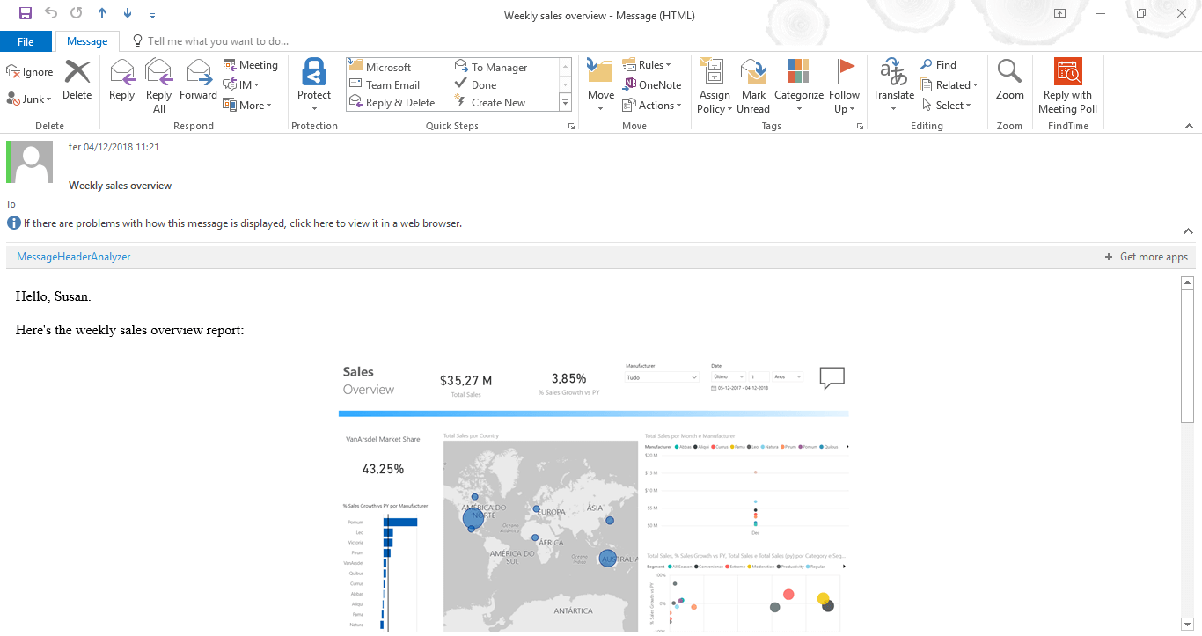This screenshot has height=636, width=1202.
Task: Open Get more apps
Action: (1147, 256)
